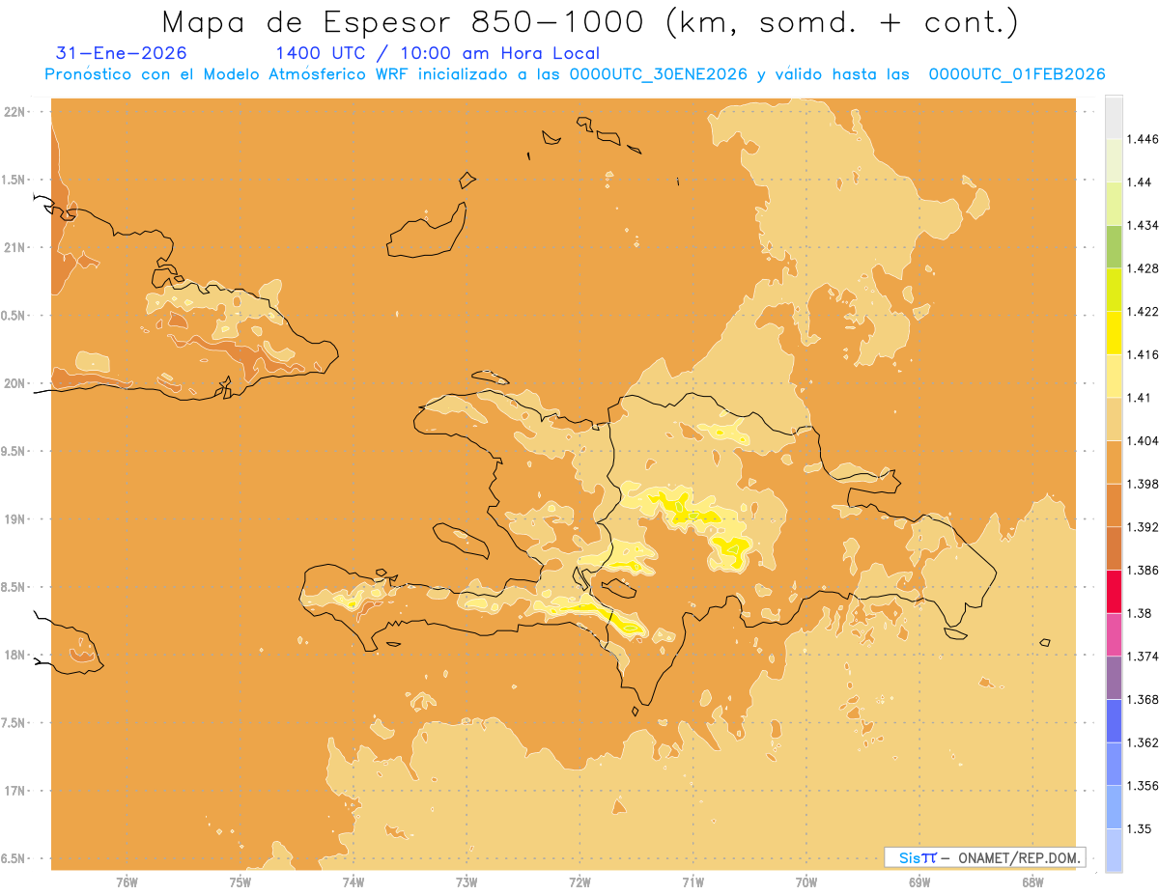Pick the pale yellow 1.41–1.416 legend swatch
The image size is (1159, 895).
1114,376
